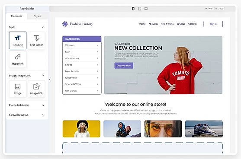Select Special Offers category row

click(82, 84)
